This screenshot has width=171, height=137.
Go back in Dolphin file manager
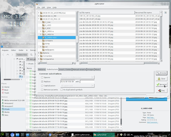(x=3, y=55)
